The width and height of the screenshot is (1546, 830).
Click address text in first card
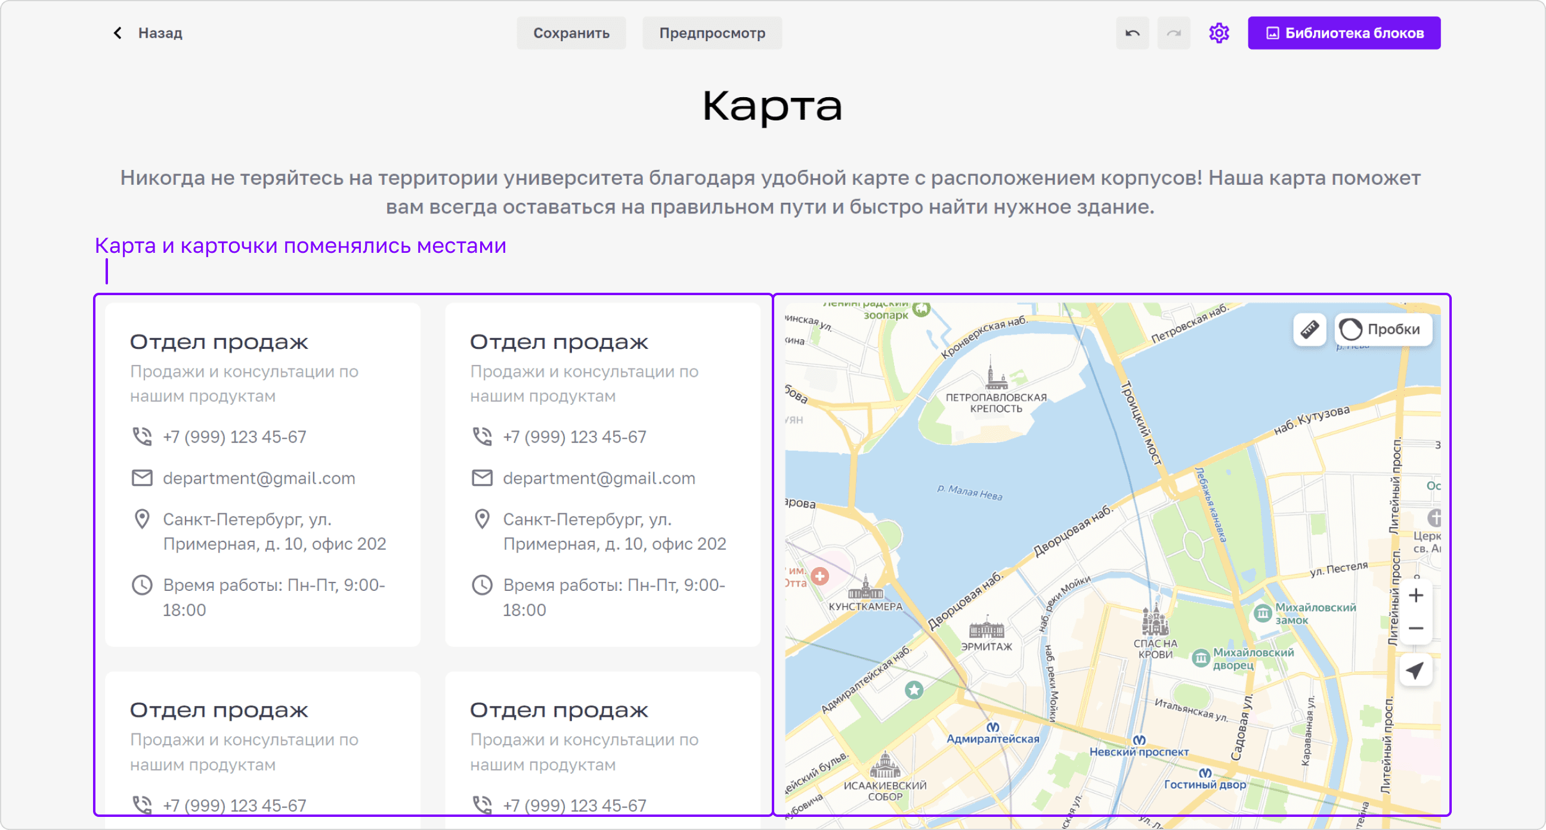274,532
